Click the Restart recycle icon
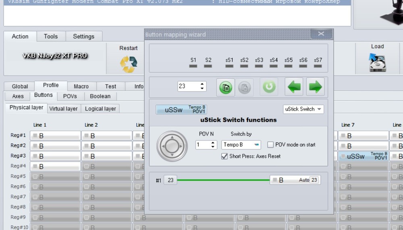Image resolution: width=403 pixels, height=230 pixels. point(128,64)
